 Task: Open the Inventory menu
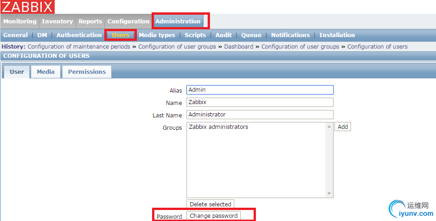point(57,22)
